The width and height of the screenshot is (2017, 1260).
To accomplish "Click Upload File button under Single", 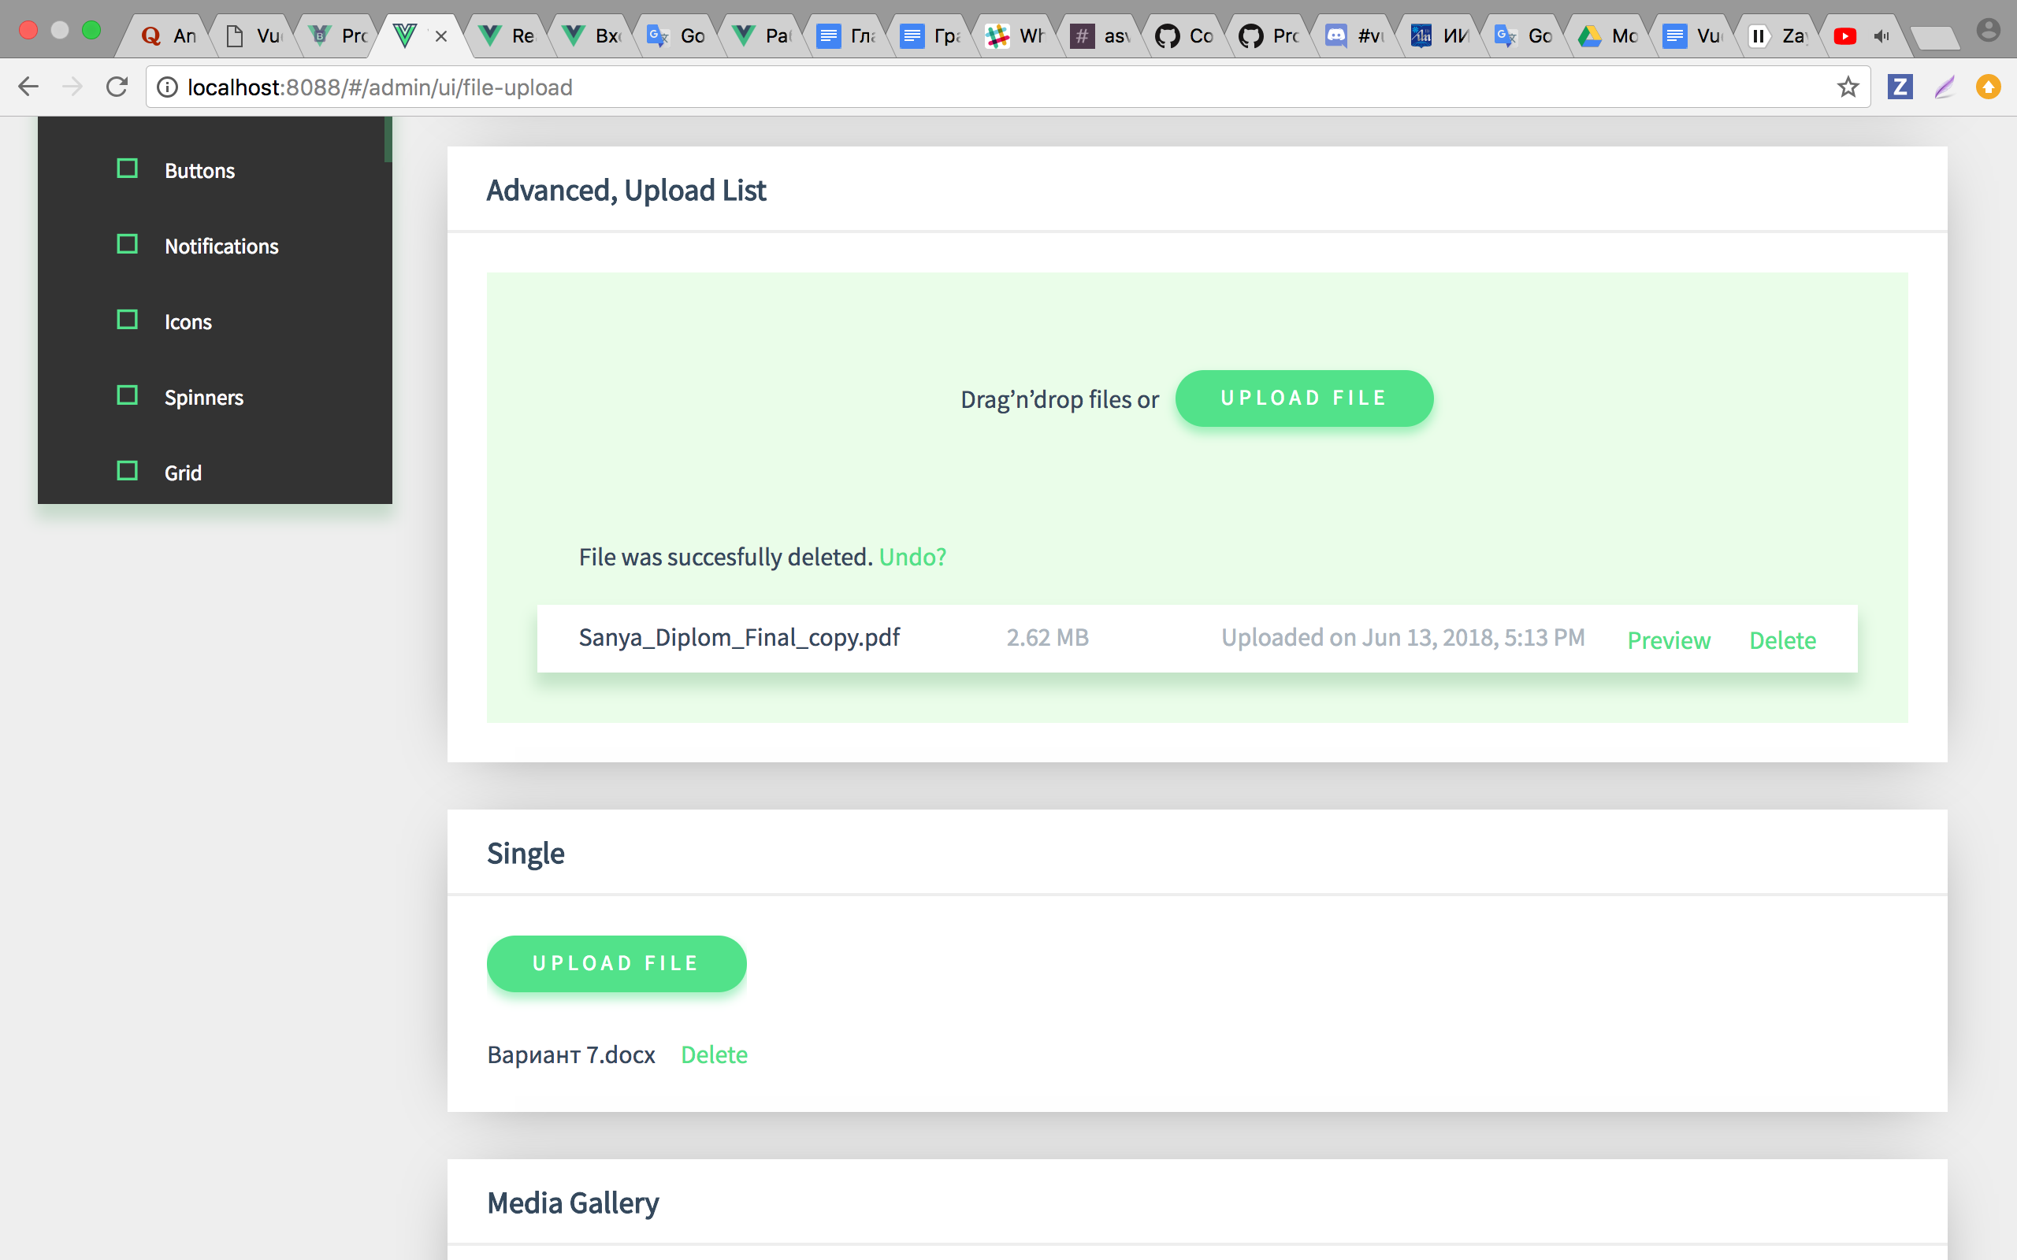I will click(x=616, y=963).
